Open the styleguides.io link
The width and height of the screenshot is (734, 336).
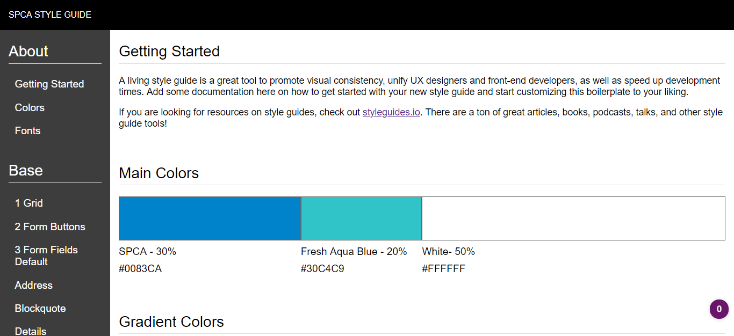(x=391, y=112)
